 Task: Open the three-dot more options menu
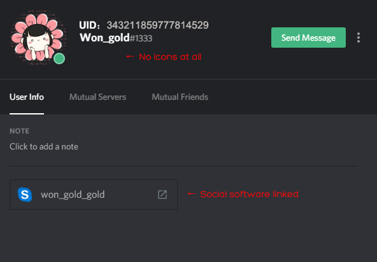359,38
